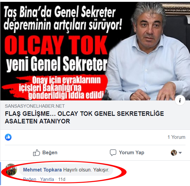Open the link info 'i' icon
Screen dimensions: 190x186
(180, 100)
